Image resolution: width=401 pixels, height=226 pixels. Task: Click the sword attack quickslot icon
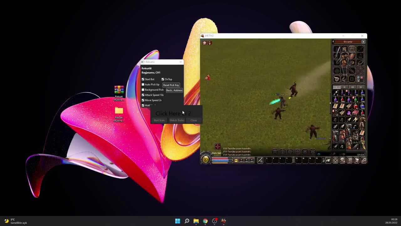click(x=260, y=160)
